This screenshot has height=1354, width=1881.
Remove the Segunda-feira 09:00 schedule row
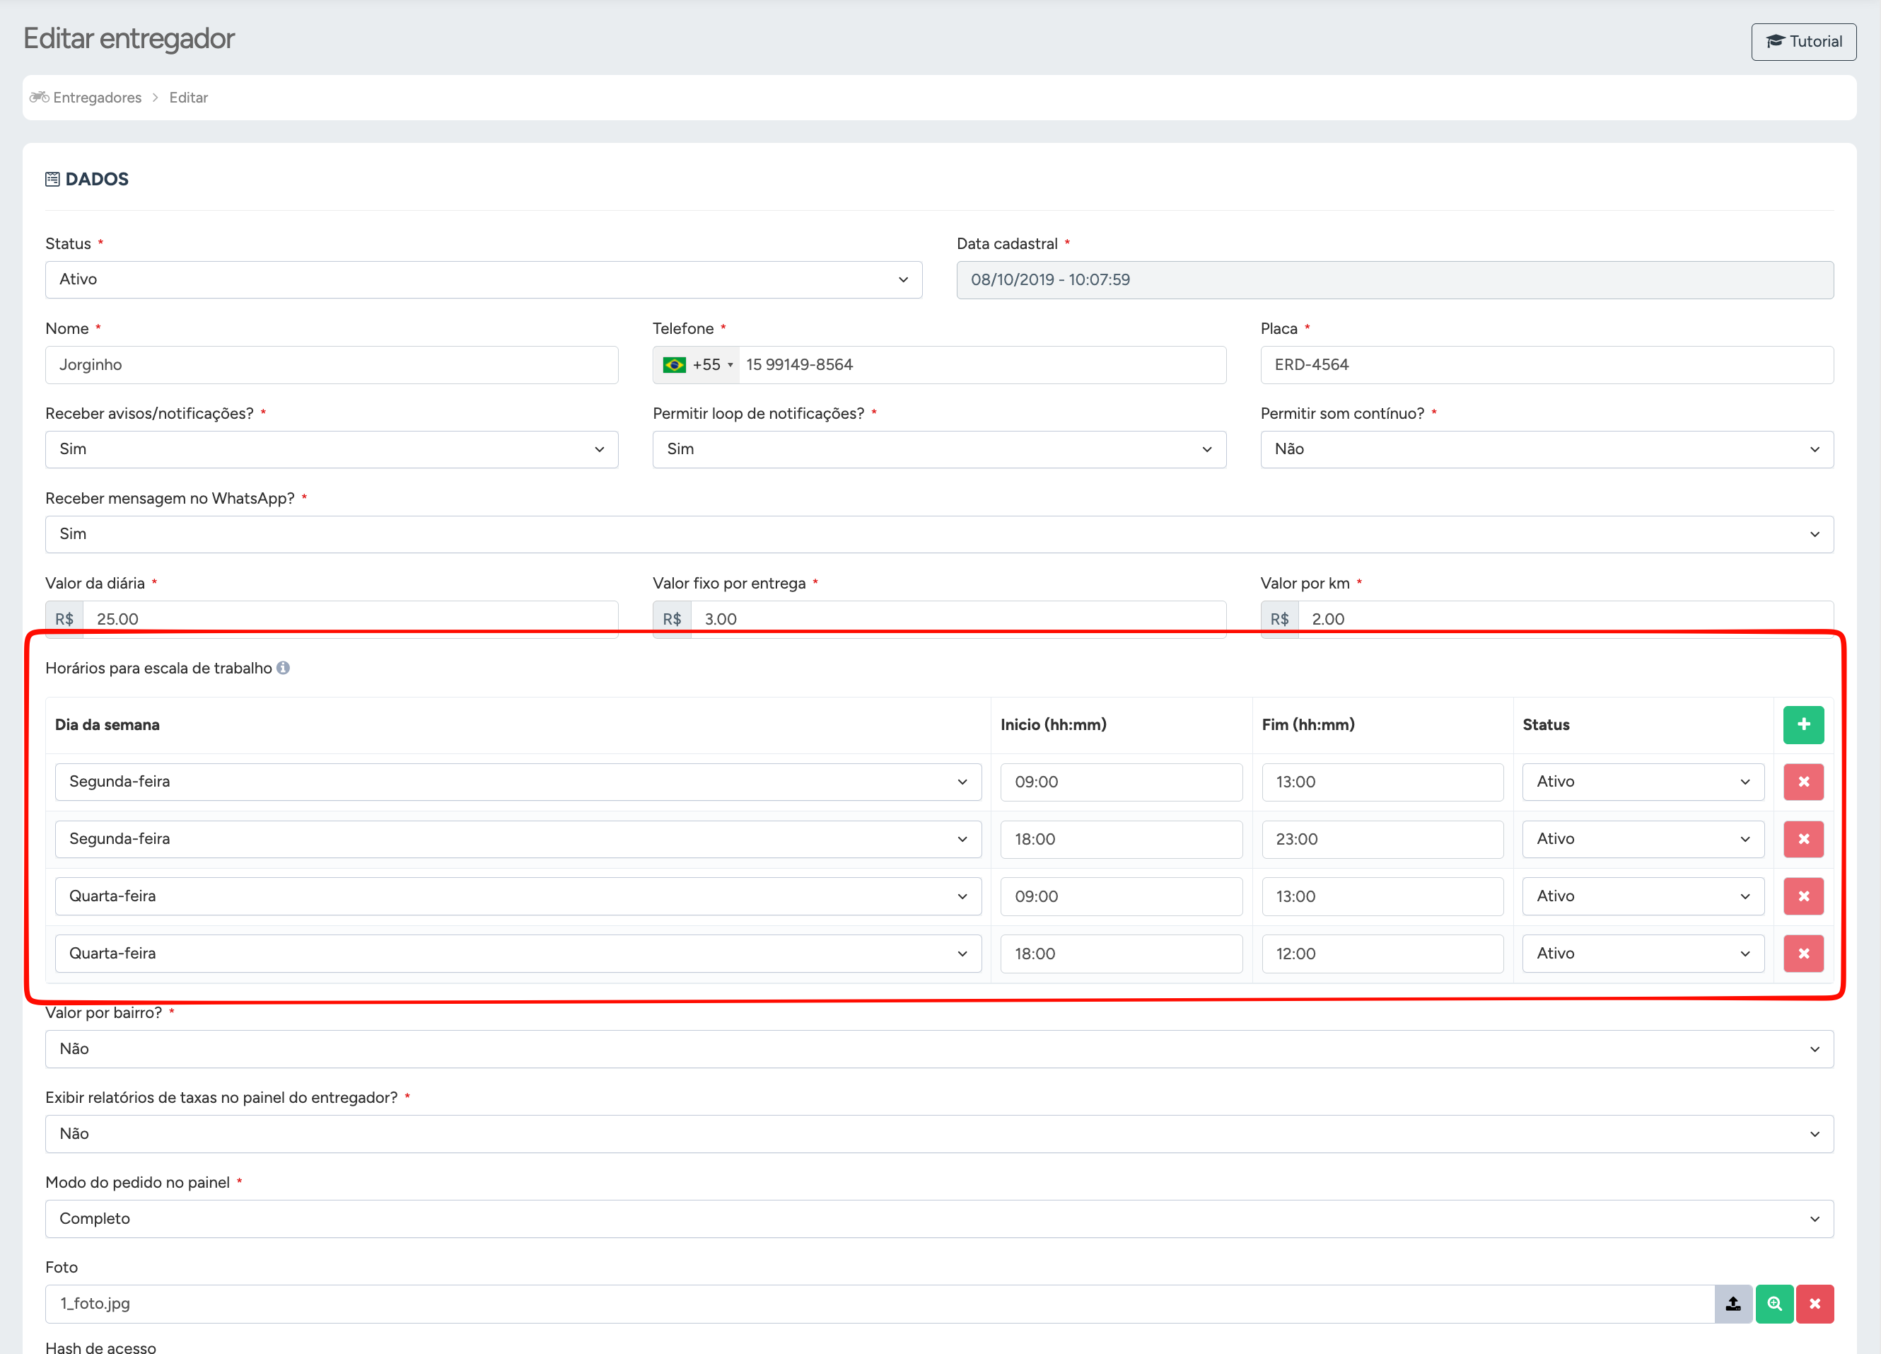(x=1803, y=782)
